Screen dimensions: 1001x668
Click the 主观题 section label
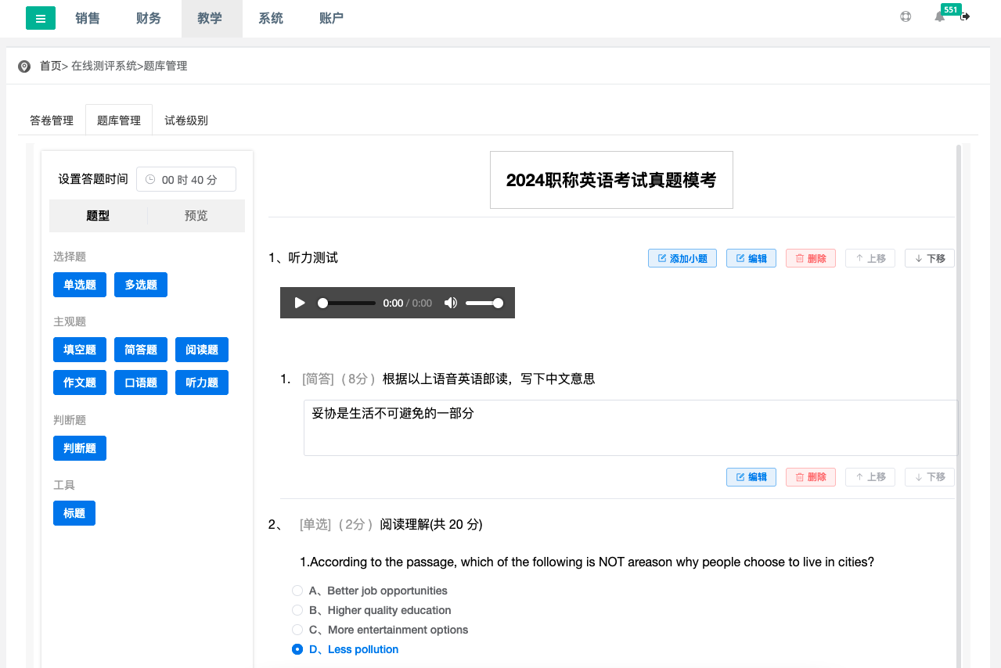click(70, 321)
